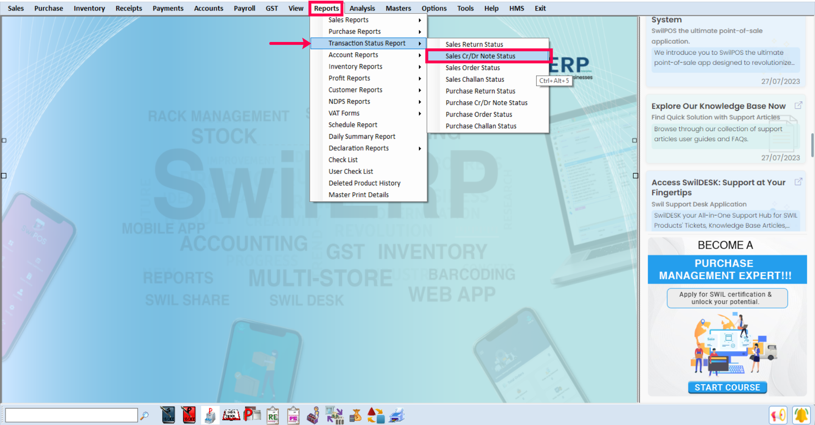
Task: Click the purple storekeeper with crates icon
Action: pyautogui.click(x=313, y=415)
